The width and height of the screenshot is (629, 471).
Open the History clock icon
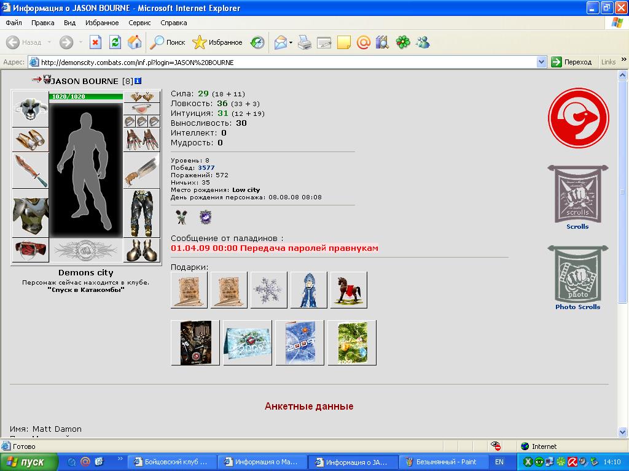[x=257, y=42]
